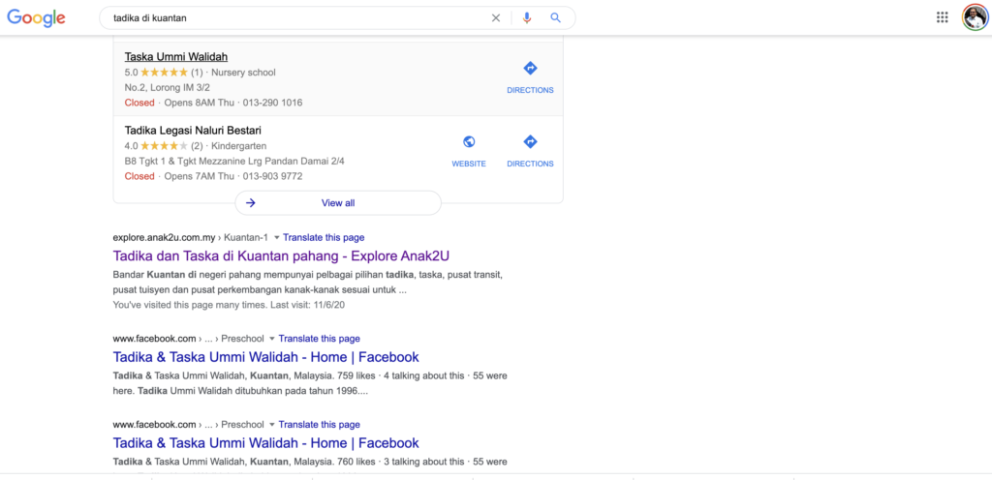
Task: Click the first www.facebook.com Preschool breadcrumb
Action: pos(189,339)
